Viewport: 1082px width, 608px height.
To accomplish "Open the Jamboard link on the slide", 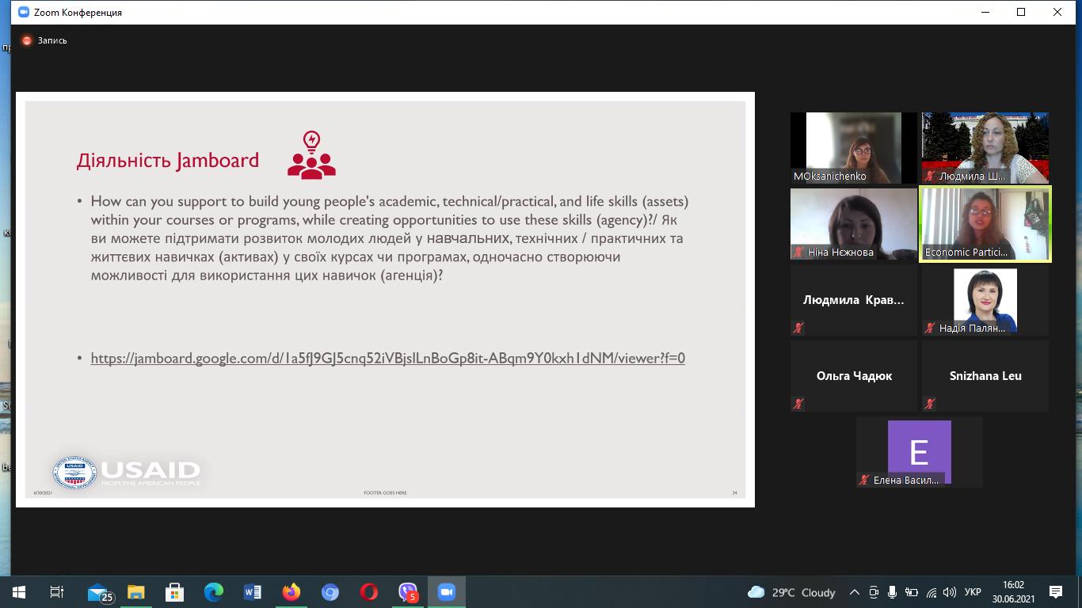I will pyautogui.click(x=388, y=359).
